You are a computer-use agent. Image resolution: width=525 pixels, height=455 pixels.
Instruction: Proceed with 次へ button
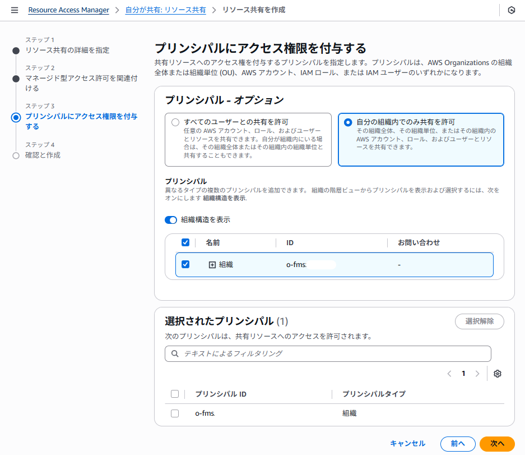point(497,444)
